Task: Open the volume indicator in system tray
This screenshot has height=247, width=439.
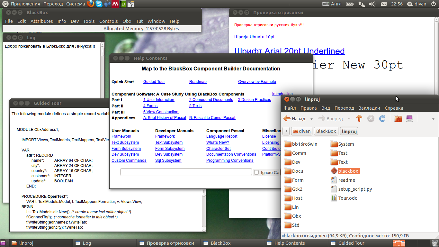Action: coord(372,4)
